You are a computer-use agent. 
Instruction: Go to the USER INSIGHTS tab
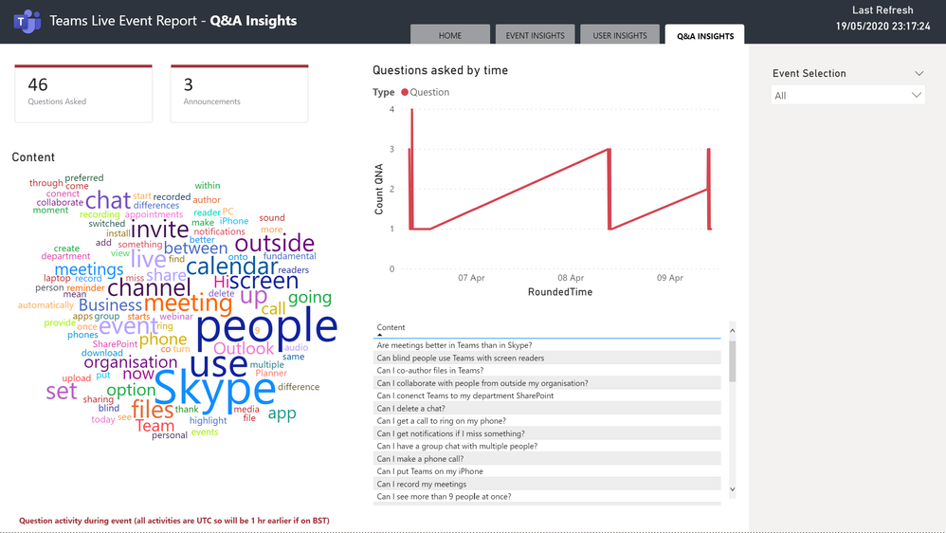[620, 35]
